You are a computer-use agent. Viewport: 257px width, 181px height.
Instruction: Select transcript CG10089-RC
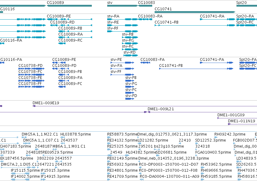[x=62, y=43]
